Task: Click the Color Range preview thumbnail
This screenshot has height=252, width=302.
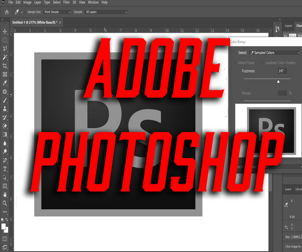Action: point(268,131)
